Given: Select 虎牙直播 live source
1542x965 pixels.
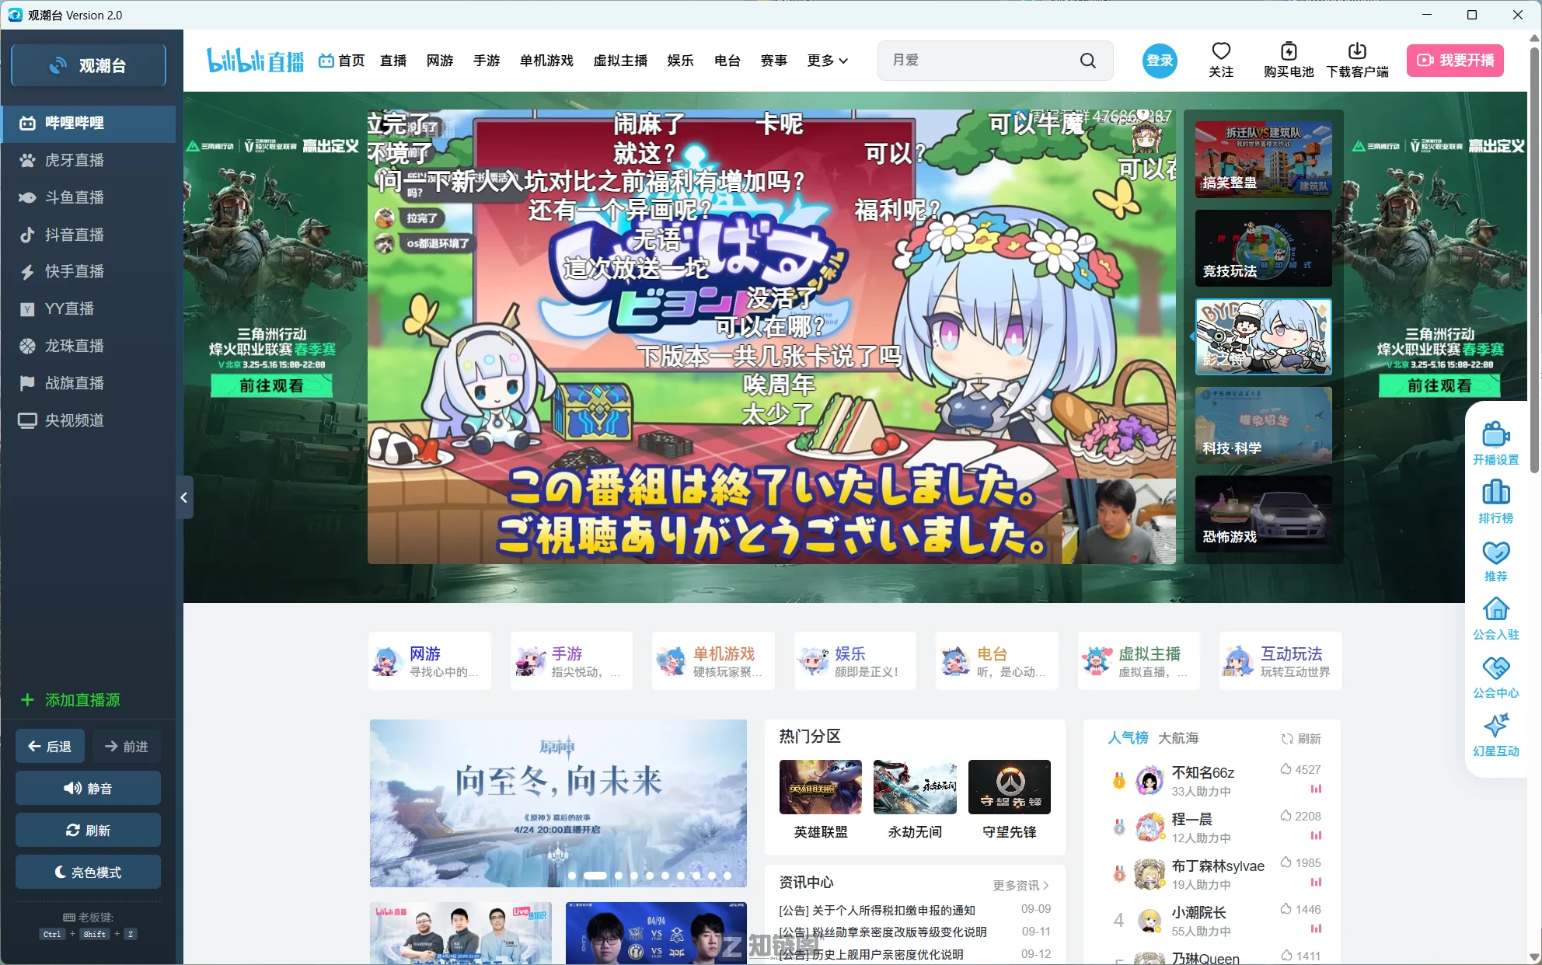Looking at the screenshot, I should click(88, 160).
